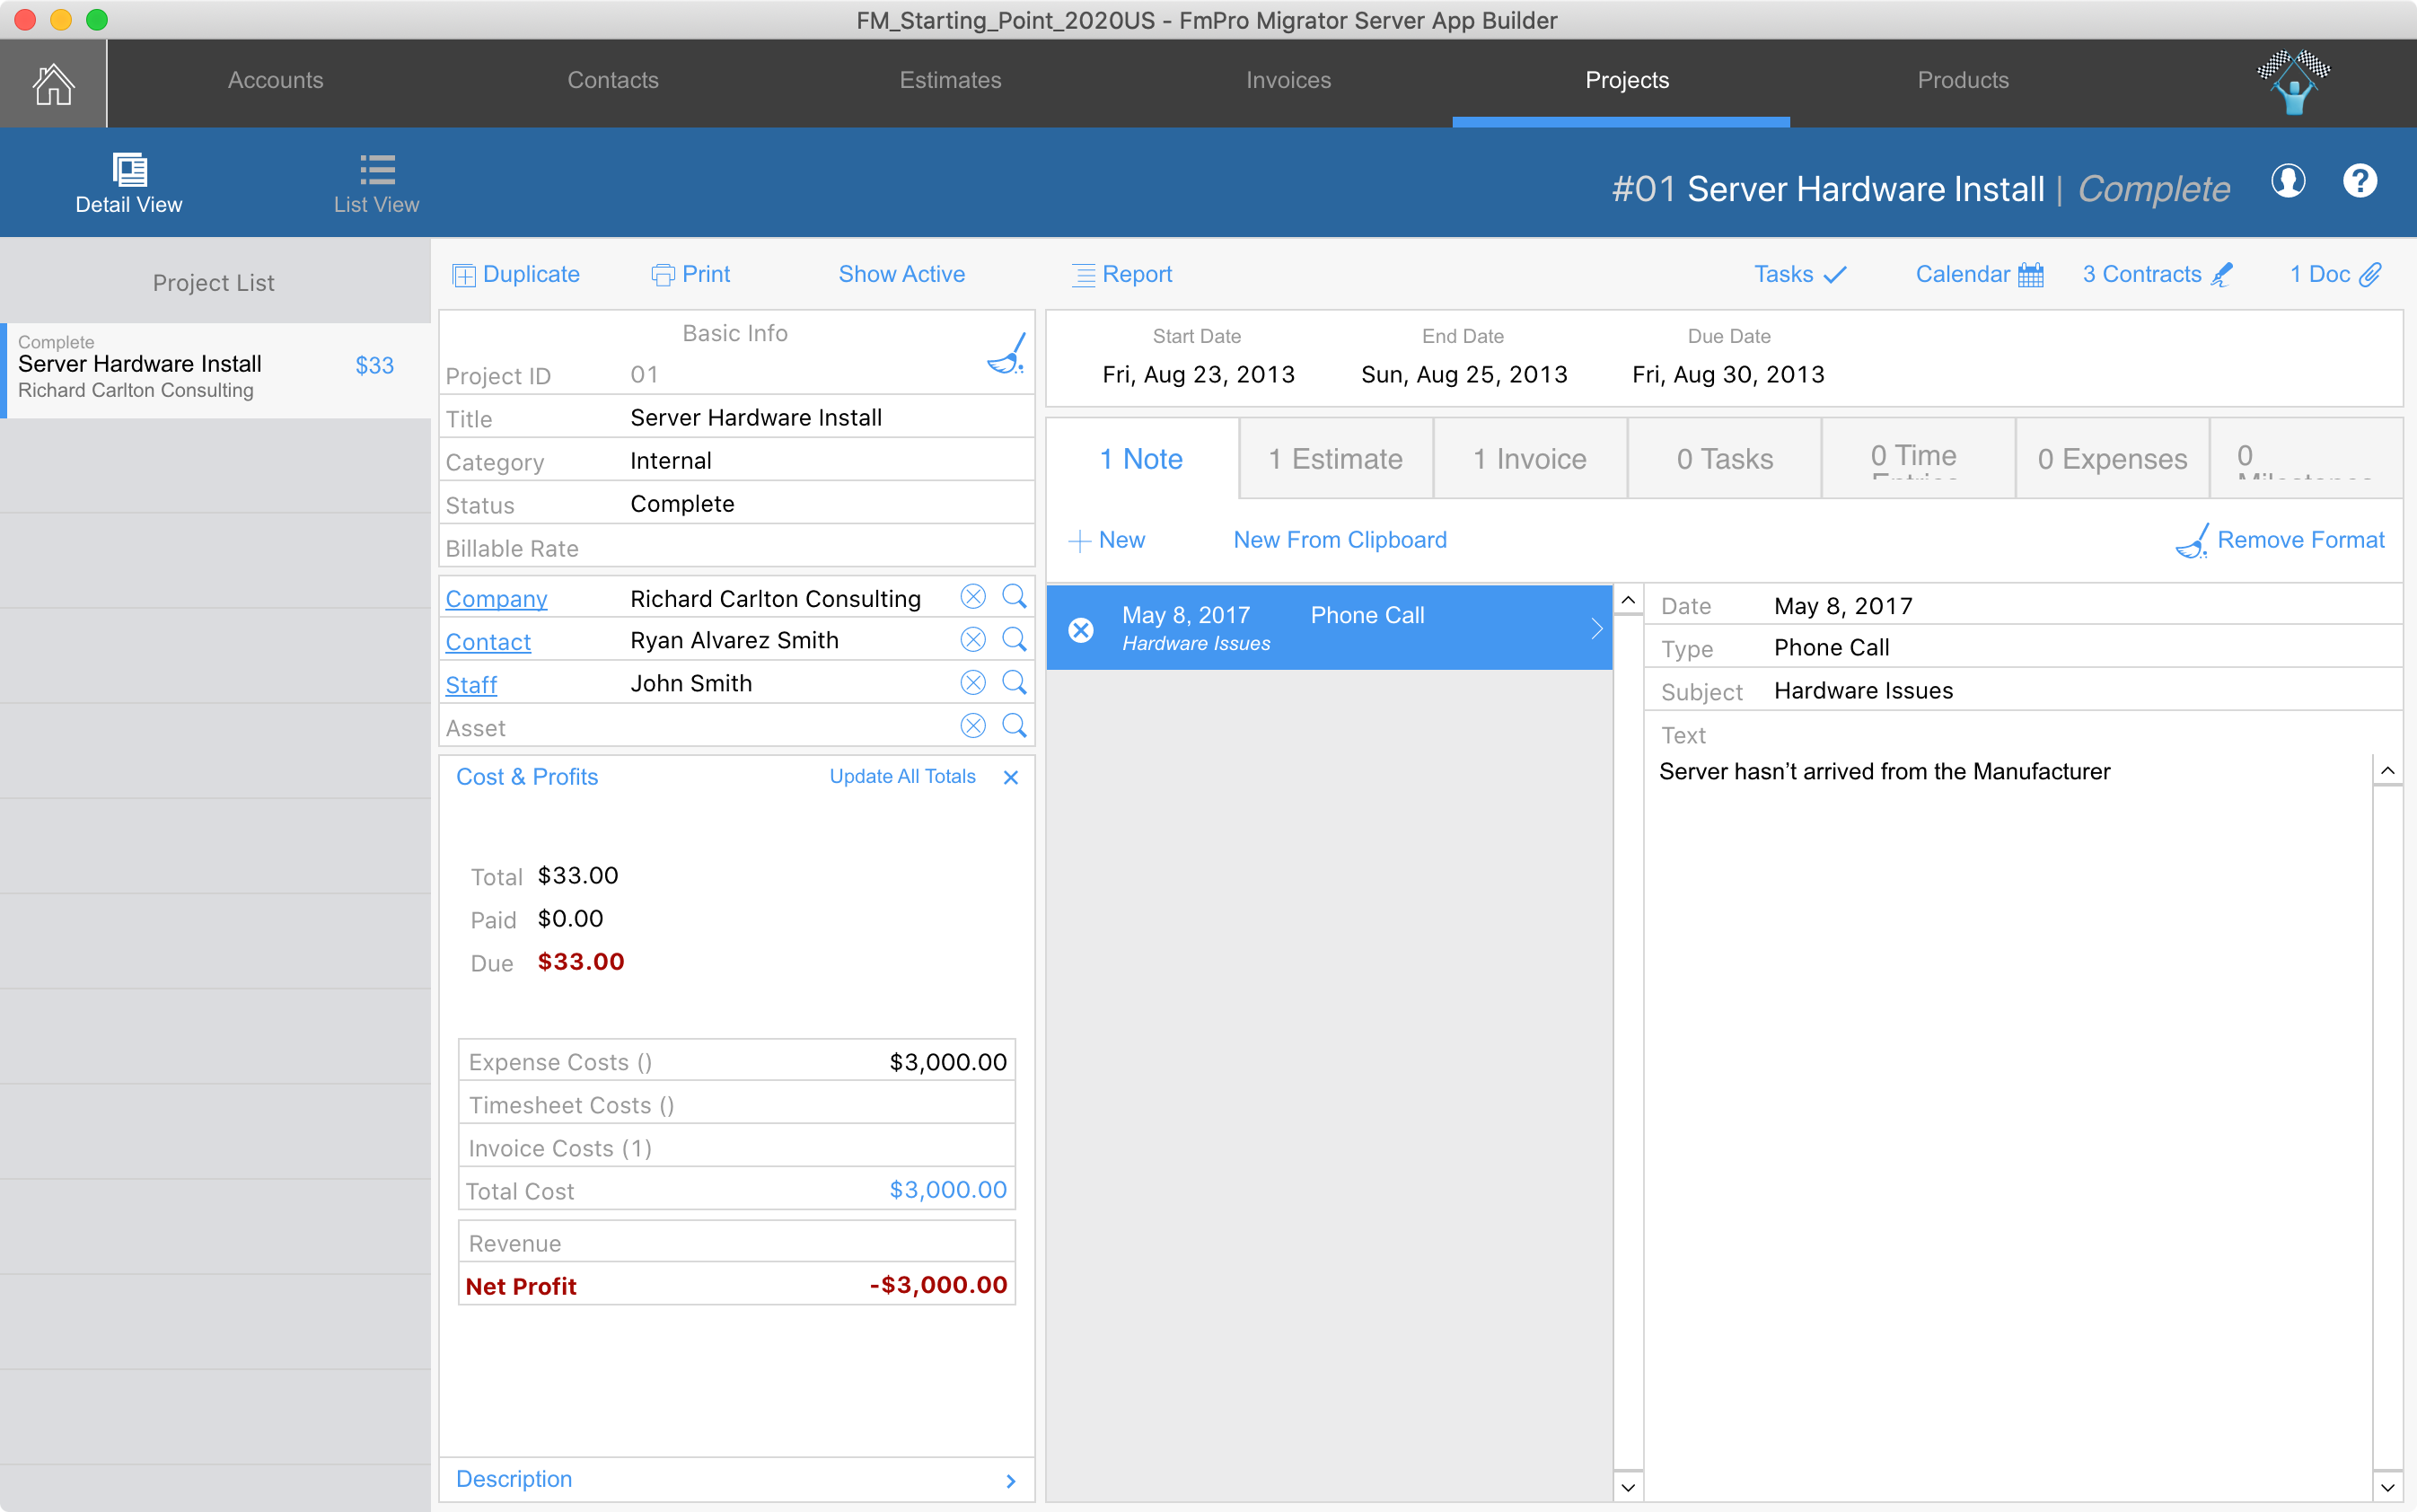Click the Home icon in the navigation bar
2417x1512 pixels.
pyautogui.click(x=53, y=83)
